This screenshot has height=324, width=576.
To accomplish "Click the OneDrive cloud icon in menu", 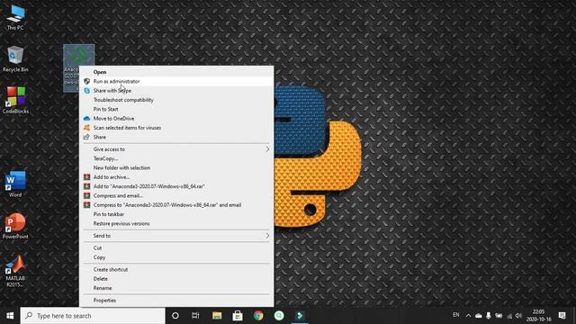I will click(86, 118).
